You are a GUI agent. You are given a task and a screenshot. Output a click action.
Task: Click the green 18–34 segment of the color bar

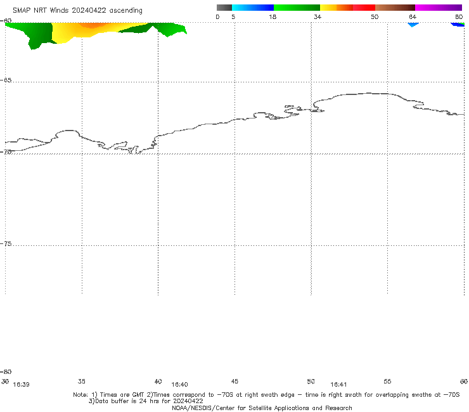coord(297,8)
